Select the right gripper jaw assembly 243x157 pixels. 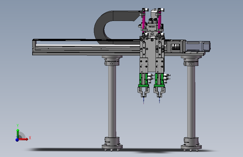[x=159, y=92]
